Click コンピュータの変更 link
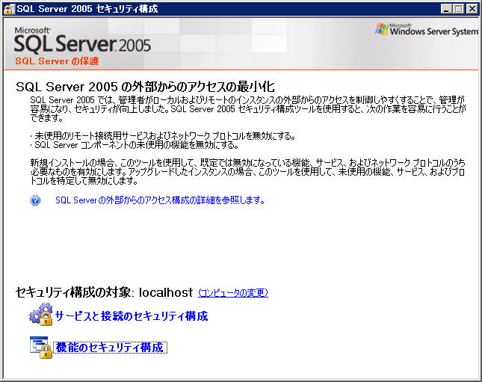The height and width of the screenshot is (382, 482). (233, 292)
